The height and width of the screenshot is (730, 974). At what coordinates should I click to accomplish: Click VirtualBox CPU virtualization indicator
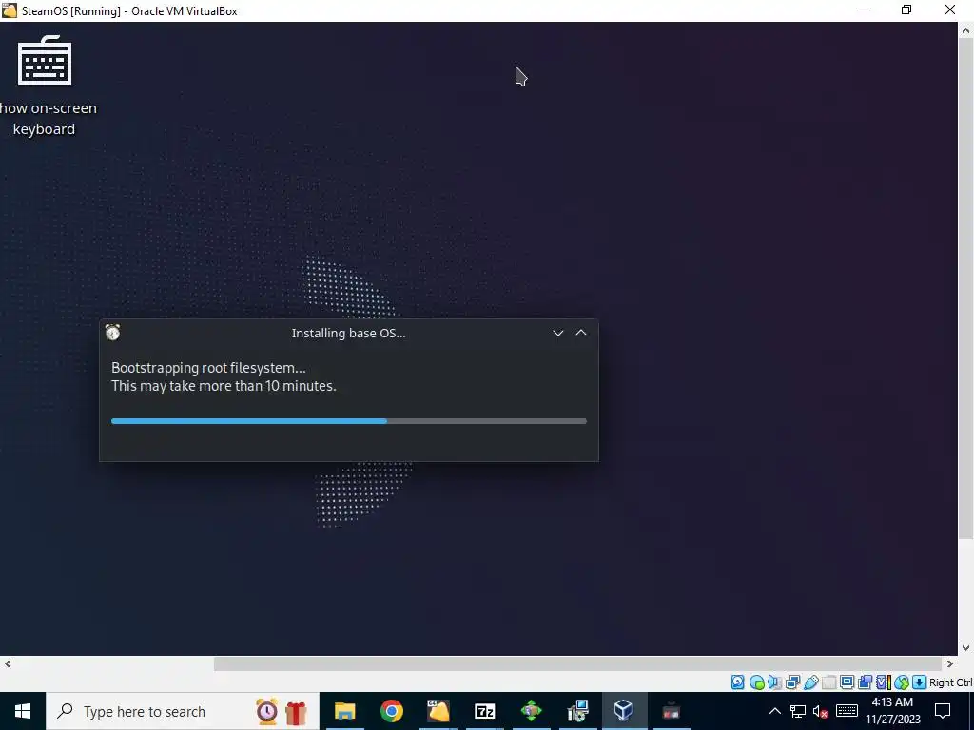(884, 682)
